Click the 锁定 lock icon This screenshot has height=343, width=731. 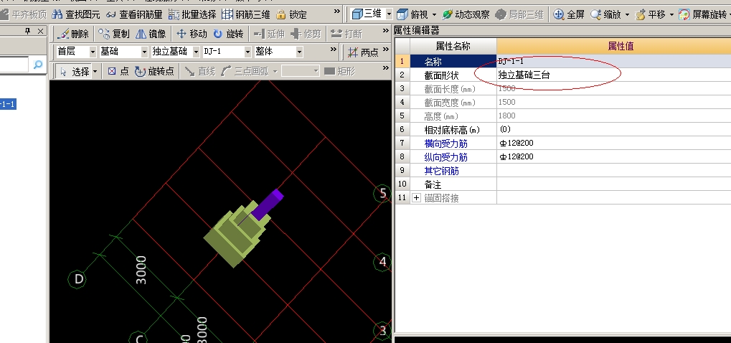(292, 14)
